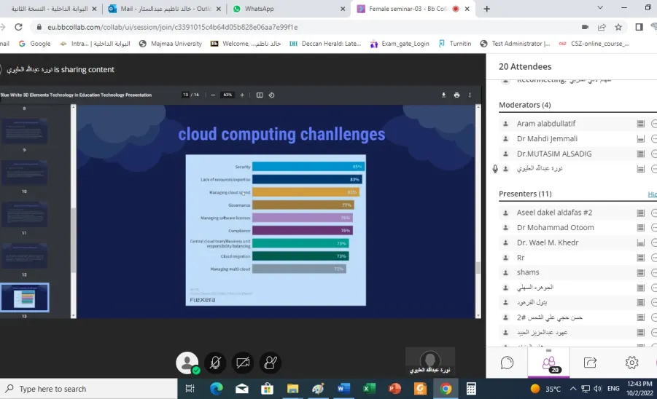
Task: Open Excel from the taskbar
Action: coord(369,389)
